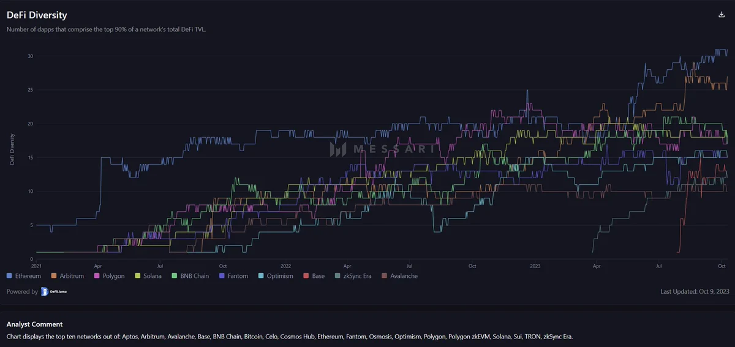Toggle the Optimism series in the legend

pos(276,276)
